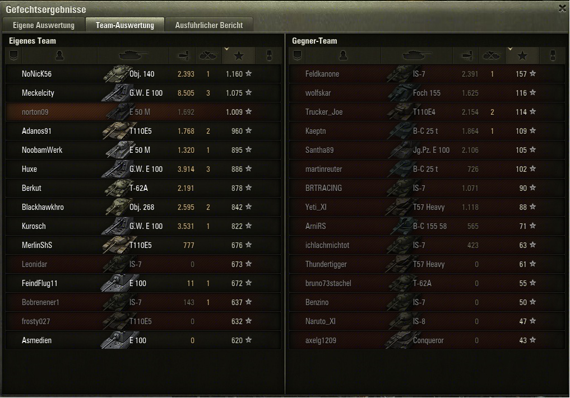Sort own team by damage dealt icon
Screen dimensions: 570x398
coord(184,55)
